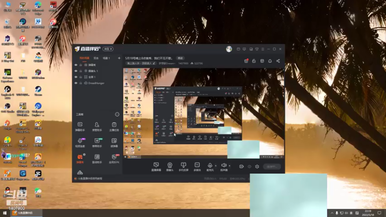Open the gift box icon with red badge
The height and width of the screenshot is (217, 386).
(x=246, y=61)
